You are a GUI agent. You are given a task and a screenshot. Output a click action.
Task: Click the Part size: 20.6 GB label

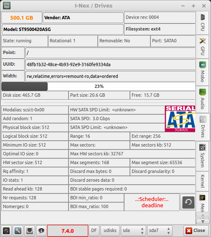(99, 95)
